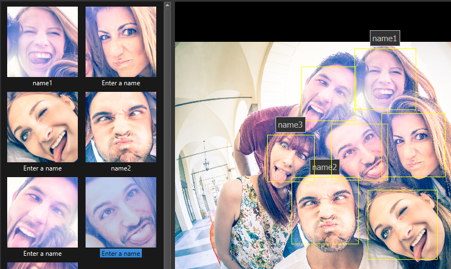Click the name1 tag on the photo
The image size is (451, 269).
point(385,39)
